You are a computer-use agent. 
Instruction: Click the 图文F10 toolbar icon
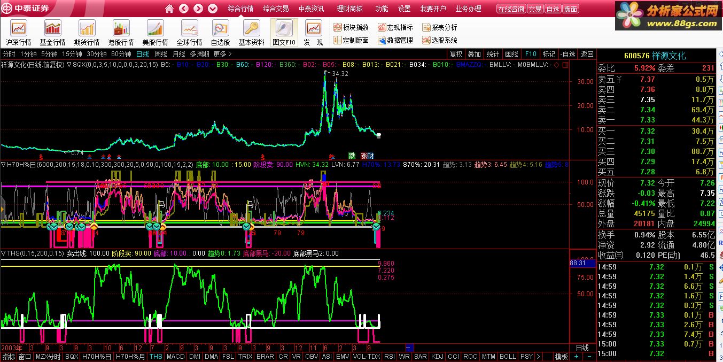pyautogui.click(x=284, y=33)
